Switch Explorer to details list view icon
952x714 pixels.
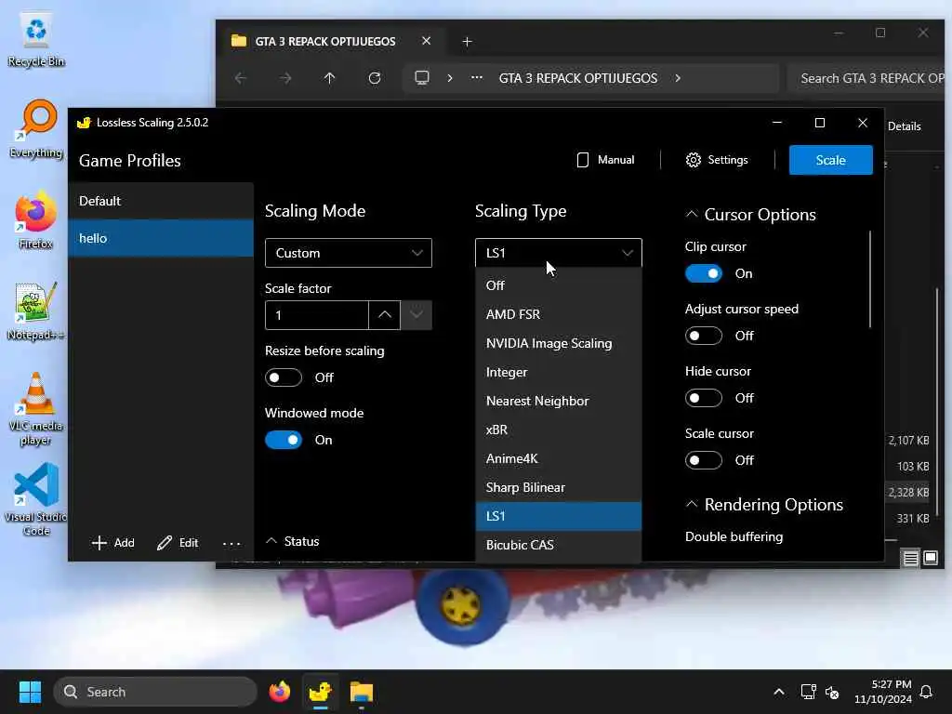click(910, 558)
